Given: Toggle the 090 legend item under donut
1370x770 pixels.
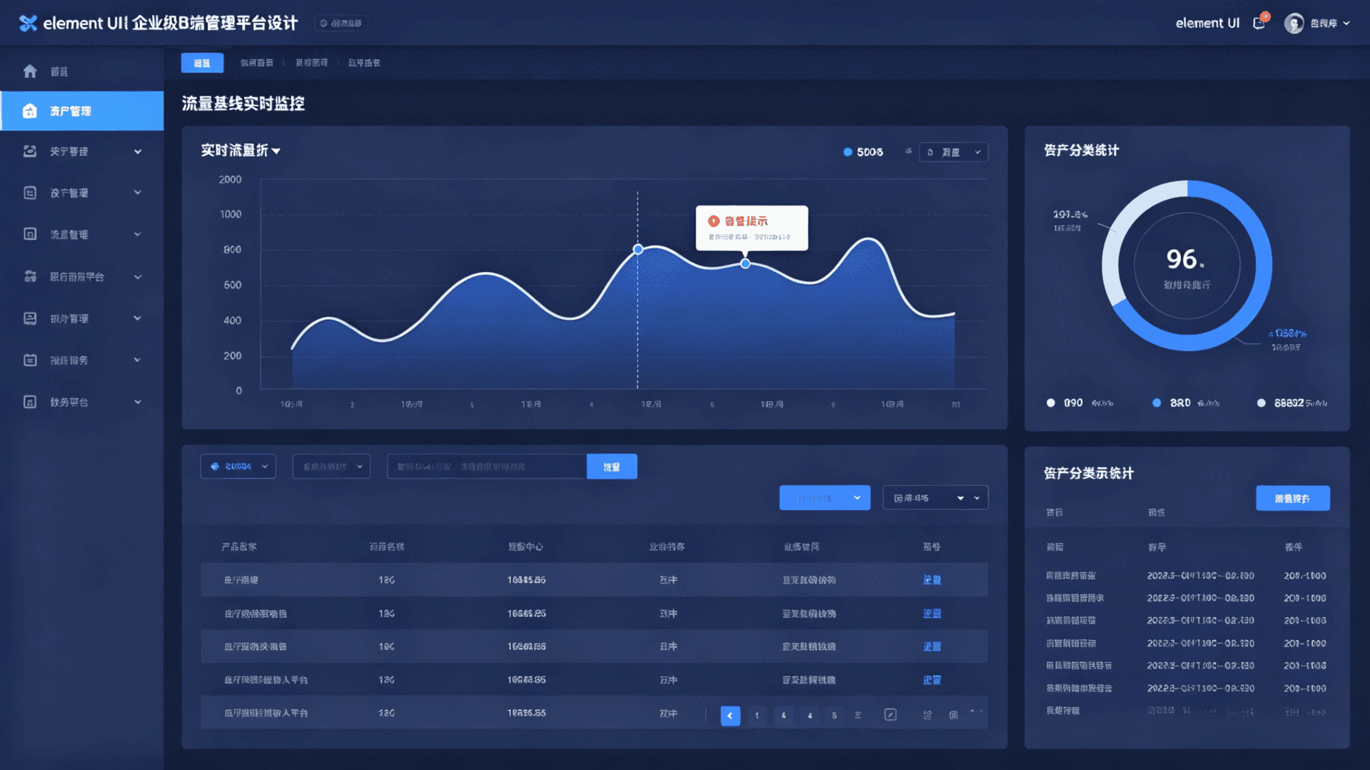Looking at the screenshot, I should (1050, 403).
